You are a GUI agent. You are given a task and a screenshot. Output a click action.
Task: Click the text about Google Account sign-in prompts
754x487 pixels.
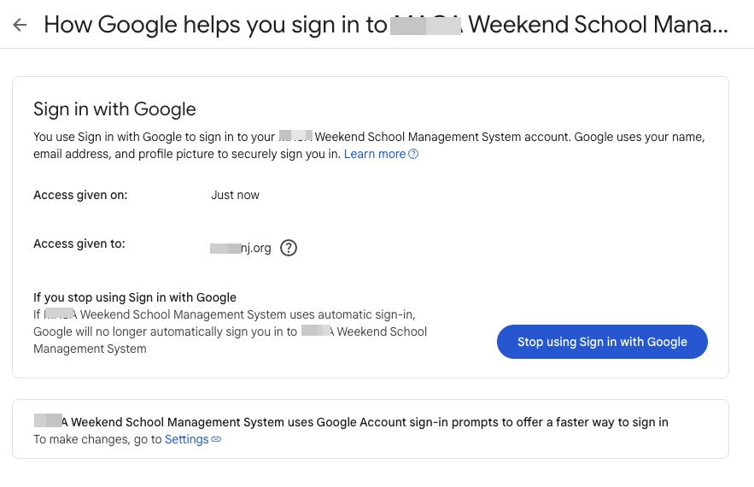click(x=351, y=422)
